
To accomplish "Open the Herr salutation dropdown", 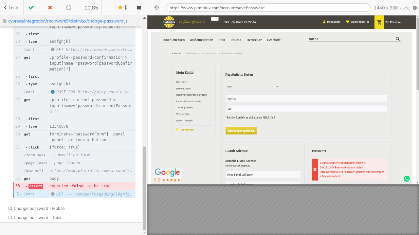I will point(252,86).
